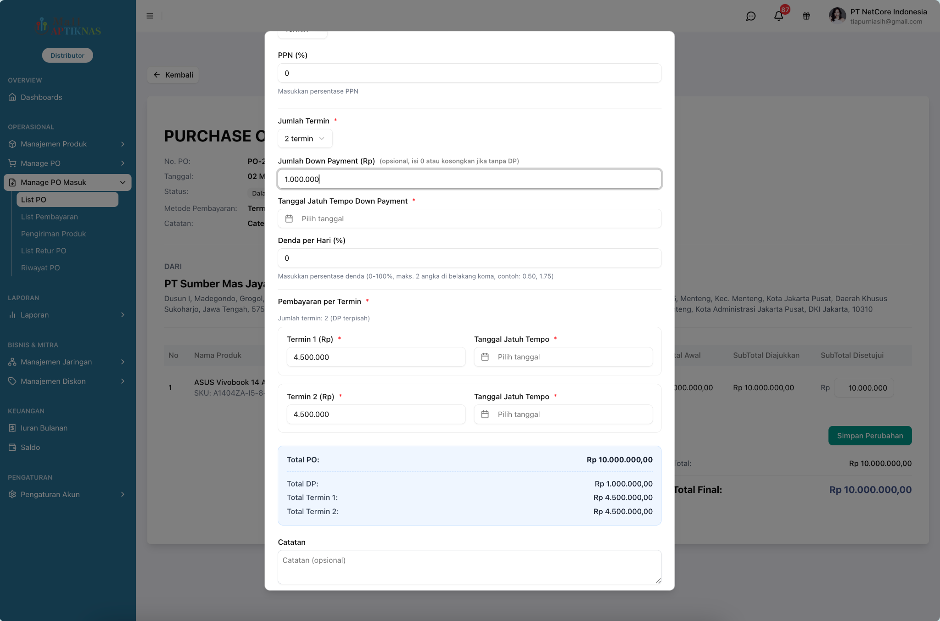The height and width of the screenshot is (621, 940).
Task: Click Simpan Perubahan button
Action: [870, 436]
